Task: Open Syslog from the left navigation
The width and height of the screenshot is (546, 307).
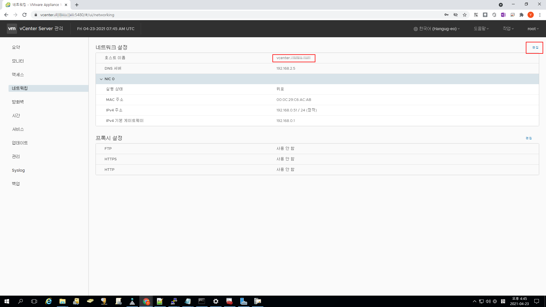Action: pyautogui.click(x=18, y=170)
